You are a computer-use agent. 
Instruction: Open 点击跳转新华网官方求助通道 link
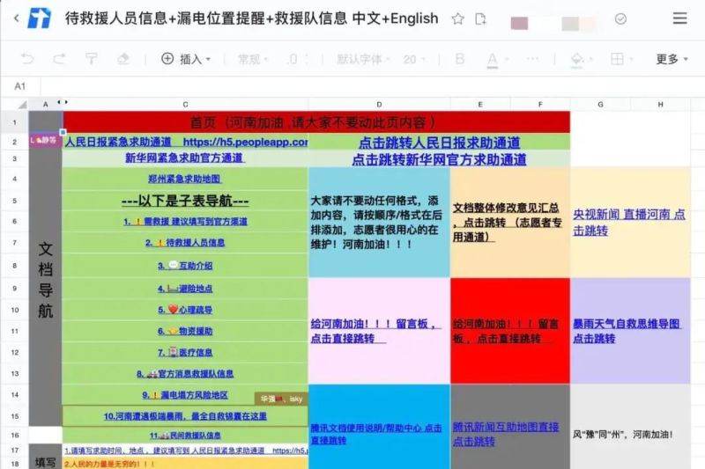click(x=439, y=160)
